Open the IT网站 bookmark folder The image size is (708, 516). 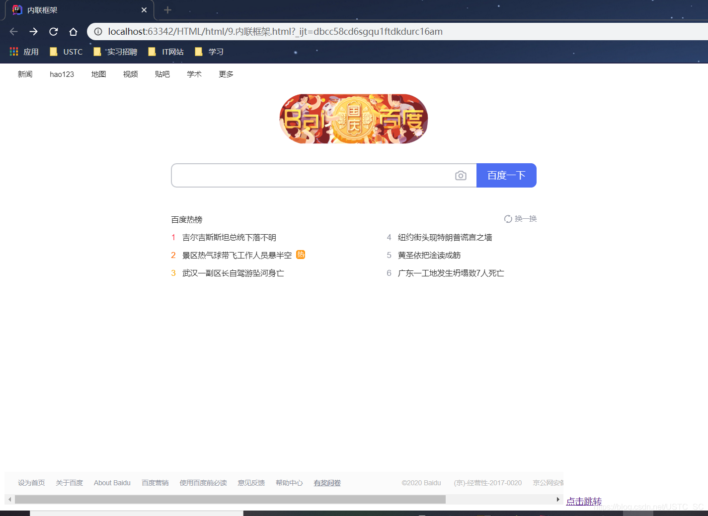(166, 52)
